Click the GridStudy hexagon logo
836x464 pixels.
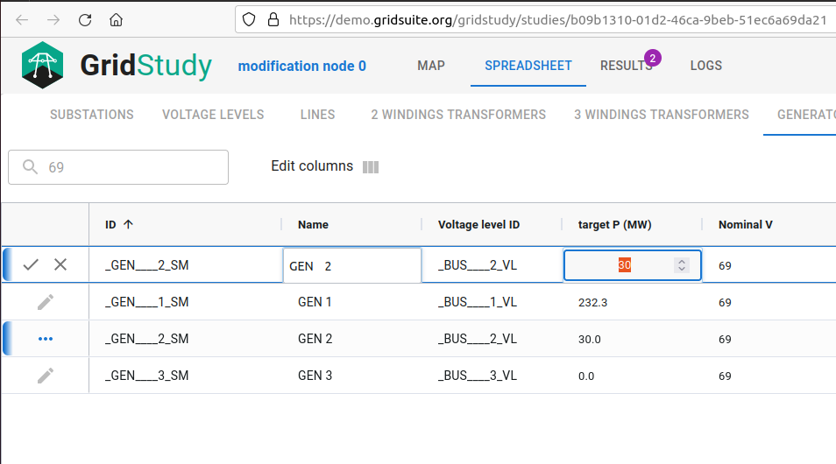[43, 65]
